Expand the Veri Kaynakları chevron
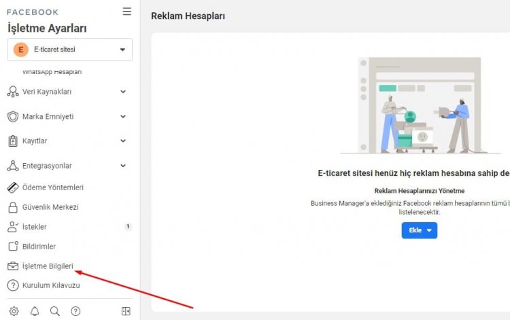The image size is (510, 320). [123, 92]
